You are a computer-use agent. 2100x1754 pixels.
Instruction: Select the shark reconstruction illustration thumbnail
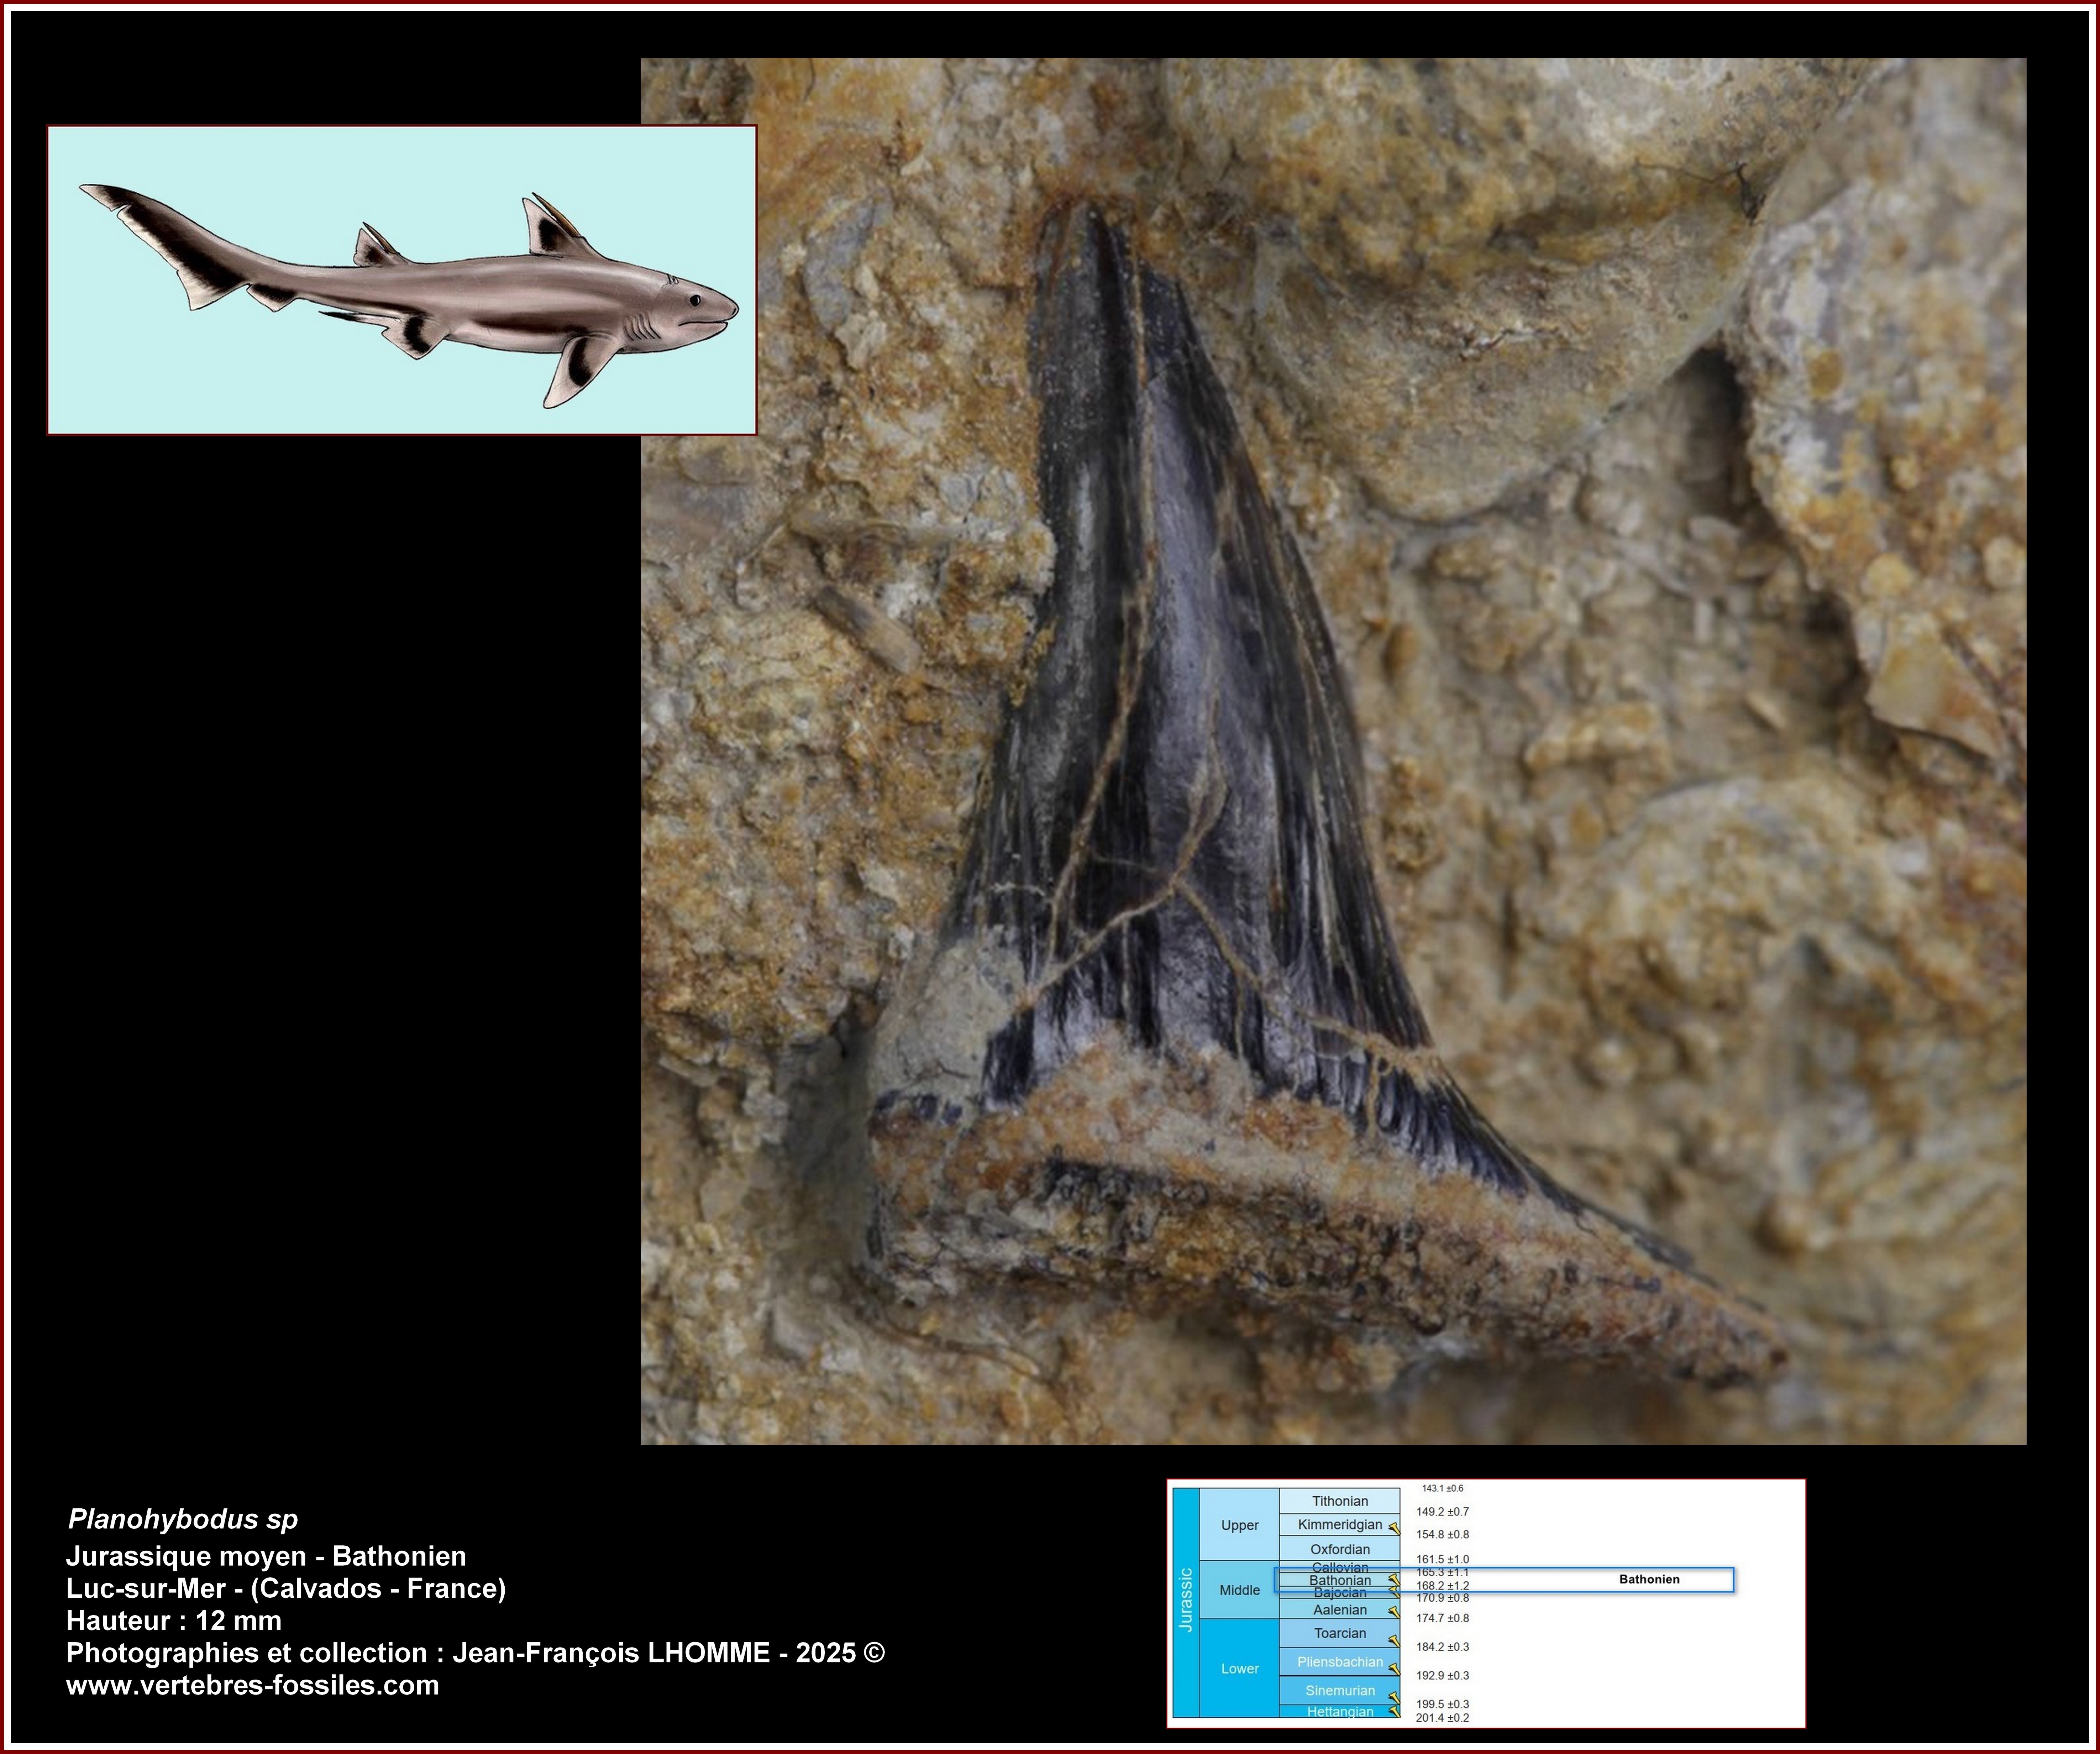point(401,280)
